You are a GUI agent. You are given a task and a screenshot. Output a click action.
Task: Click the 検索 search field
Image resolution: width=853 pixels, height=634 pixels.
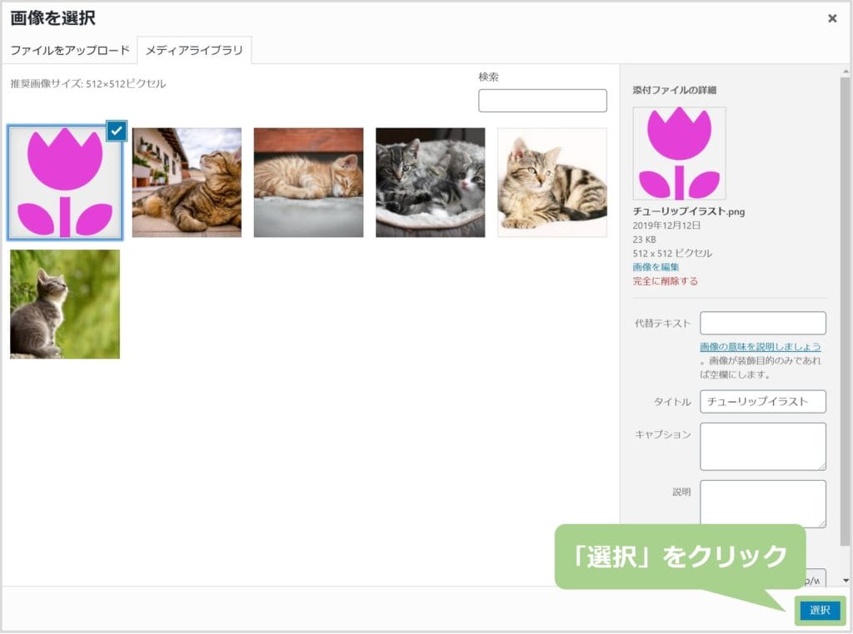542,101
